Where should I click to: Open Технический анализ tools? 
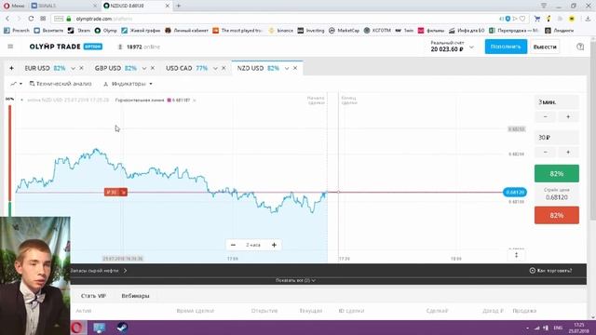pos(61,84)
